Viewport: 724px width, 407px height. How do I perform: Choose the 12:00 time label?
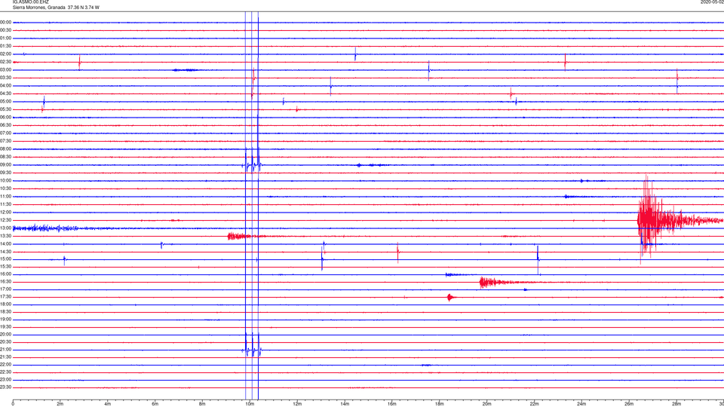click(5, 213)
